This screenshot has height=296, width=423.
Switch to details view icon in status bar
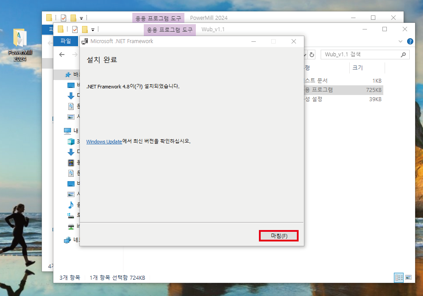pyautogui.click(x=399, y=278)
